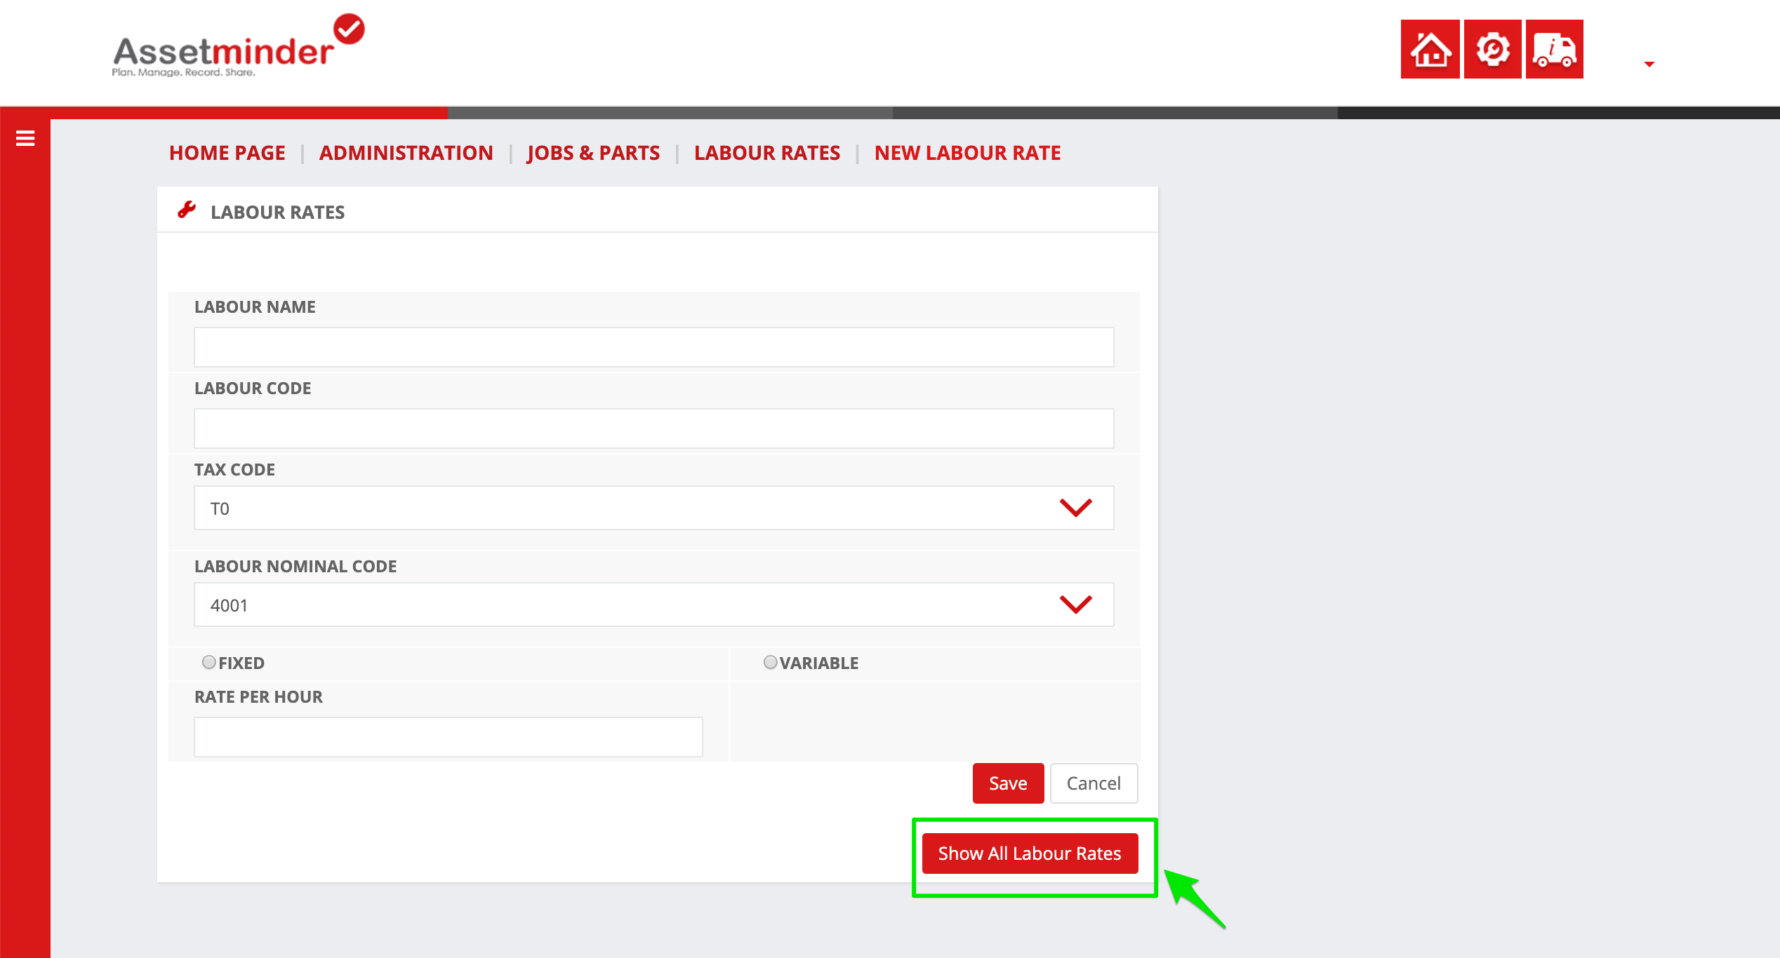This screenshot has width=1780, height=958.
Task: Open JOBS & PARTS breadcrumb
Action: coord(593,153)
